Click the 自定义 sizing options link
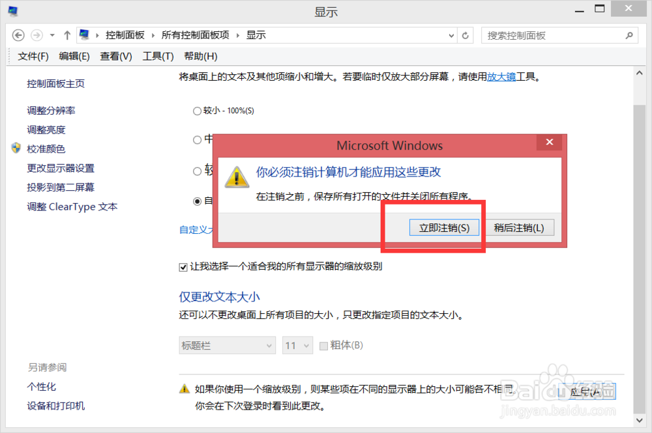Screen dimensions: 652x433 point(196,230)
